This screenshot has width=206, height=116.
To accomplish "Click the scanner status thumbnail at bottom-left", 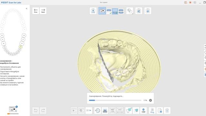I will pos(13,109).
